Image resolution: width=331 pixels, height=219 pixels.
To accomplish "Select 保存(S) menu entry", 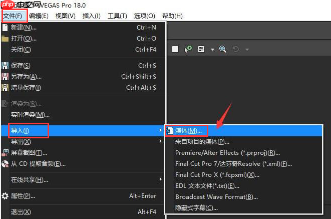I will click(83, 66).
